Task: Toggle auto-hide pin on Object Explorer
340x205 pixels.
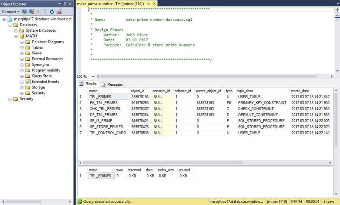Action: [65, 3]
